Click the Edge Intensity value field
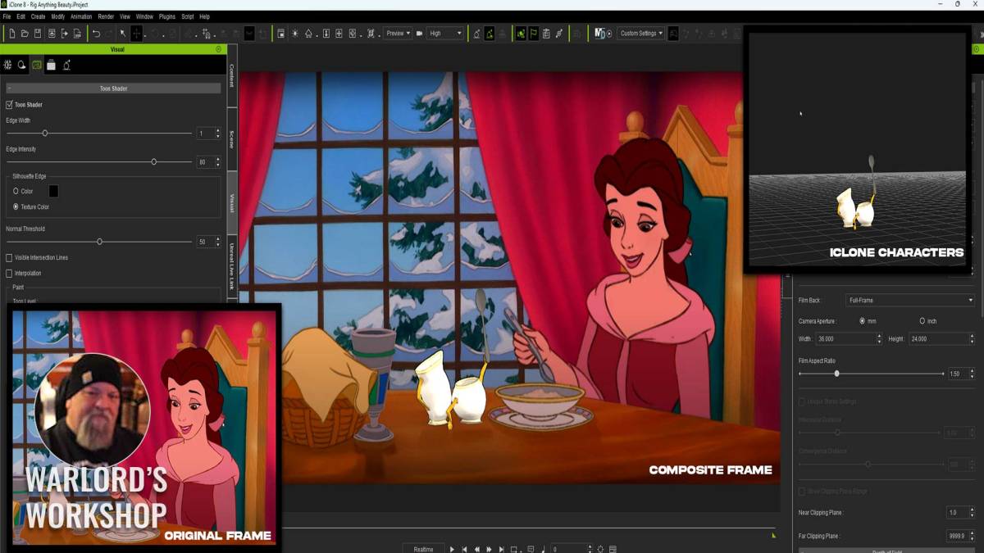984x553 pixels. click(x=205, y=161)
